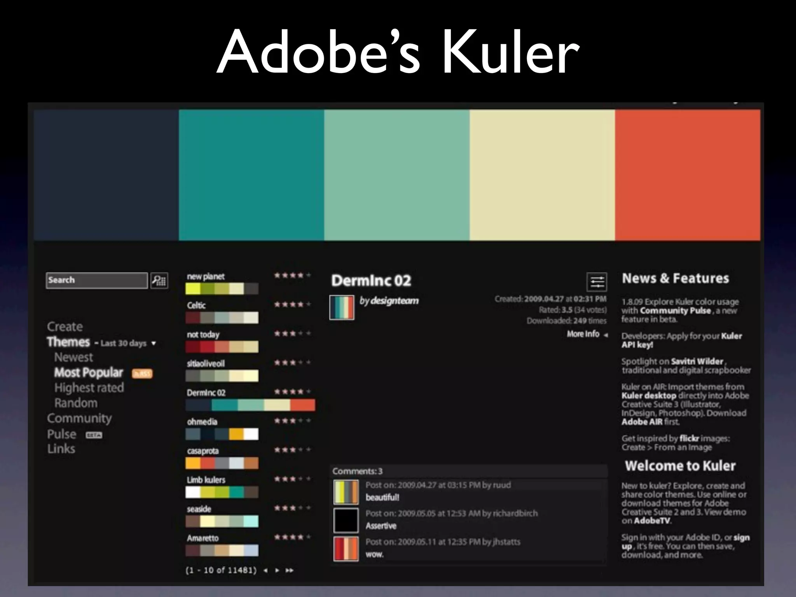Jump to last page of themes
This screenshot has width=796, height=597.
(x=290, y=570)
